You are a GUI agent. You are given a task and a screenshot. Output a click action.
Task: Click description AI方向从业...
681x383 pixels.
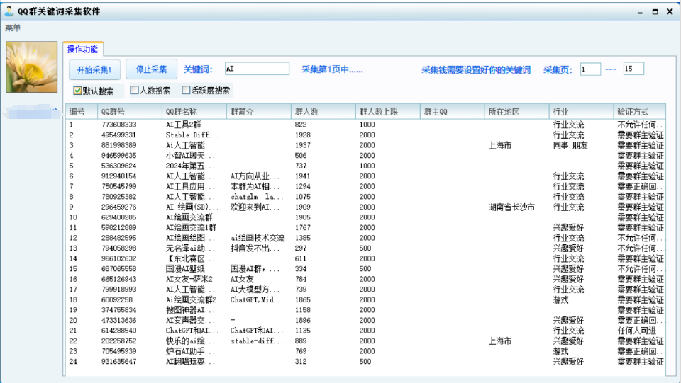tap(255, 176)
